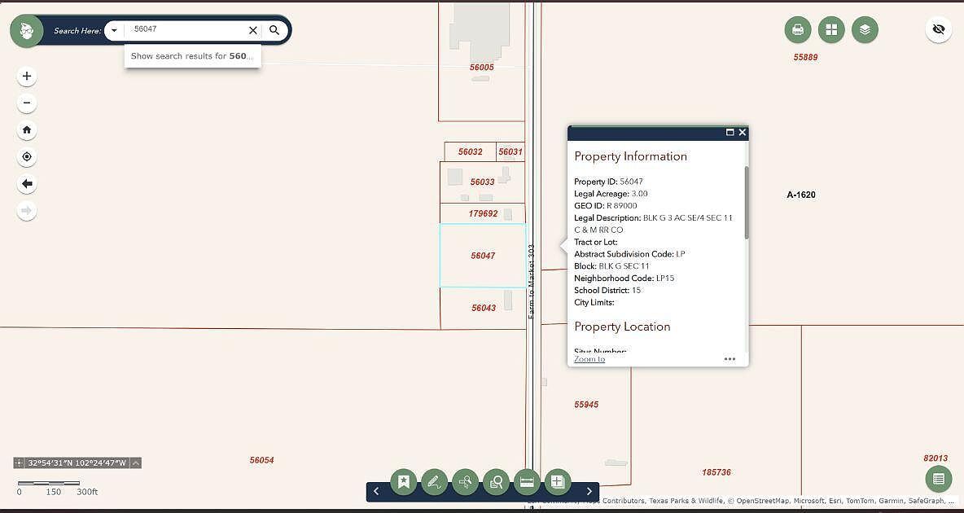Click the Neighborhood Code value LP15
This screenshot has height=513, width=964.
click(664, 278)
